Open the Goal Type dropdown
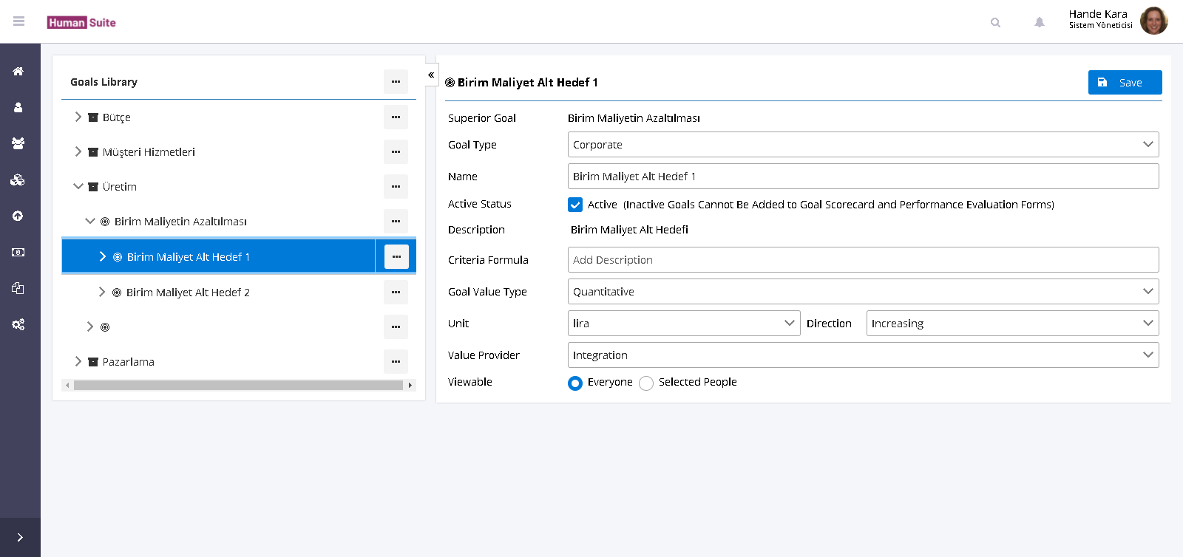The height and width of the screenshot is (557, 1183). coord(863,145)
